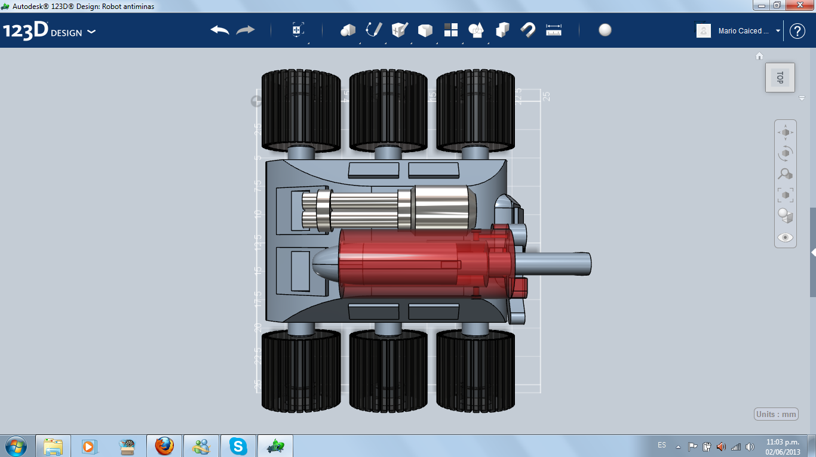Select the Sketch tool
The height and width of the screenshot is (457, 816).
(x=374, y=30)
